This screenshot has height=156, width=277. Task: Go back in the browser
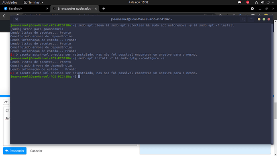coord(4,16)
